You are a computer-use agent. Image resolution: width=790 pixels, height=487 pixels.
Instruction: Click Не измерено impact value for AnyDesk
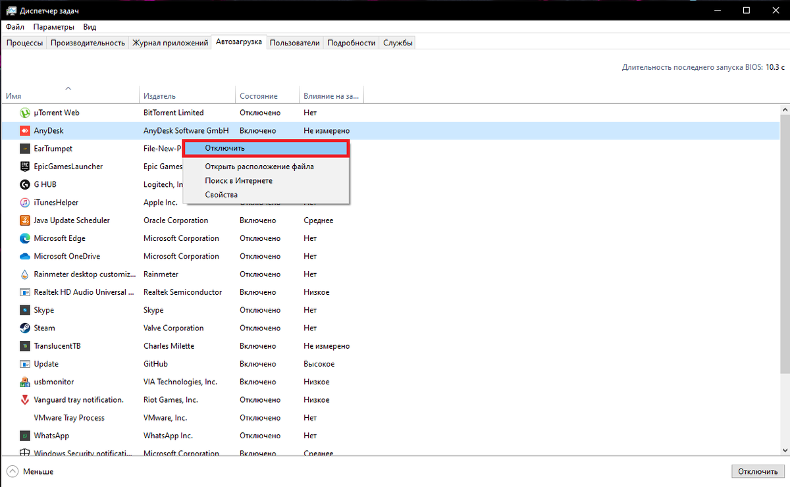pyautogui.click(x=327, y=130)
